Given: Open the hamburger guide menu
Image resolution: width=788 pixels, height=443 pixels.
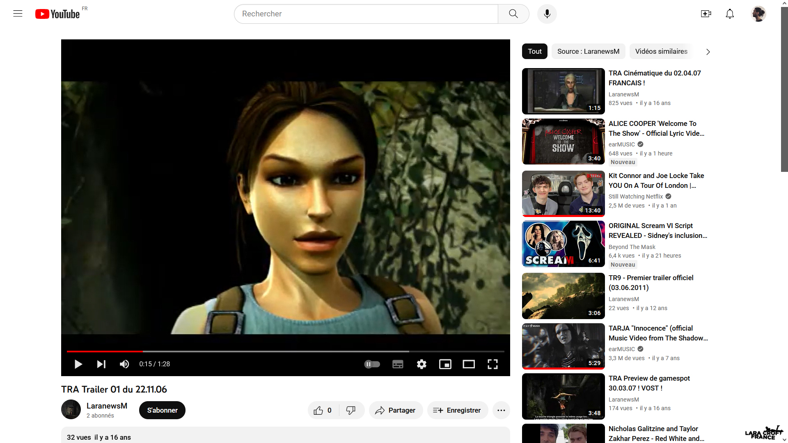Looking at the screenshot, I should [x=18, y=14].
